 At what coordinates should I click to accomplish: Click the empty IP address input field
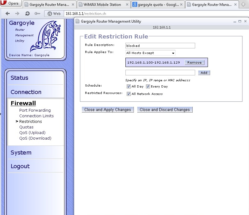point(160,73)
